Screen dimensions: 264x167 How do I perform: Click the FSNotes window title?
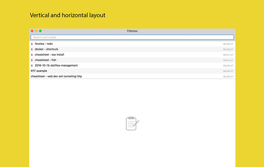tap(132, 31)
